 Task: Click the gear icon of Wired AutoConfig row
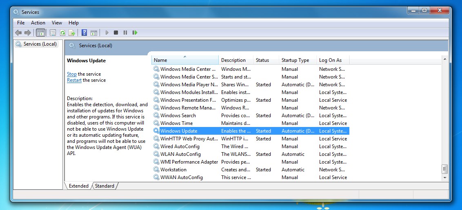(x=156, y=146)
